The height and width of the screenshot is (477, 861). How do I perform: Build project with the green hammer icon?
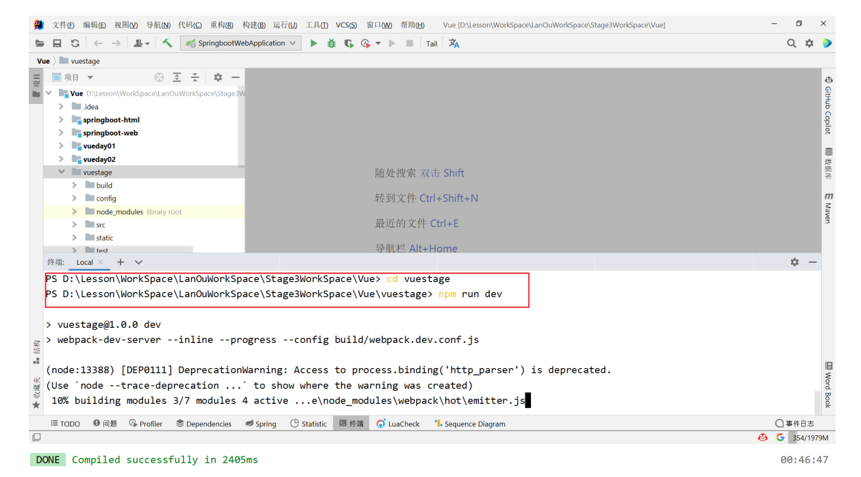pos(167,43)
